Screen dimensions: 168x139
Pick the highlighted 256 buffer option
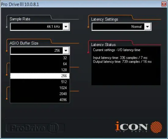click(40, 76)
